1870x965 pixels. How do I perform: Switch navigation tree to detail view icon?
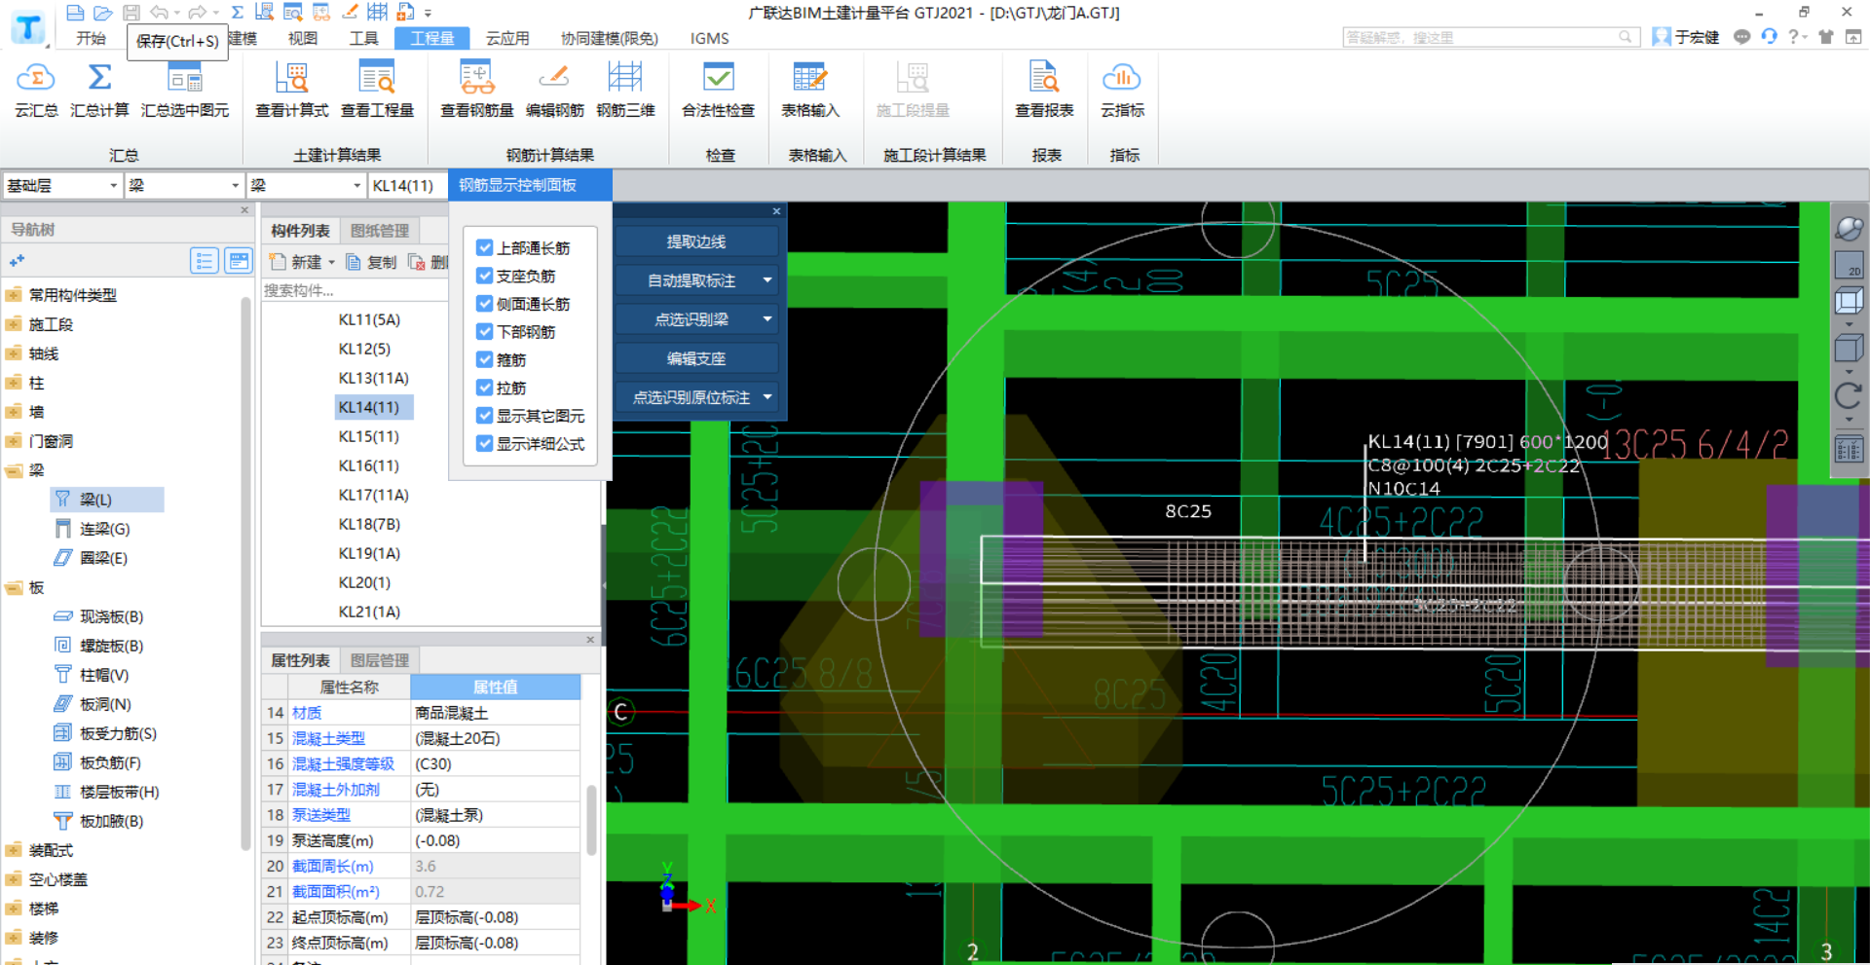click(x=238, y=260)
